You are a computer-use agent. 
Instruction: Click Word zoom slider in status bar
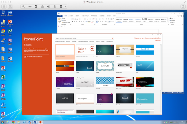173,93
